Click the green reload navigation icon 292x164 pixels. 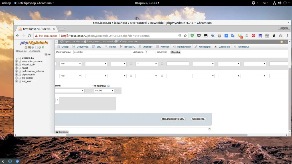tap(43, 47)
